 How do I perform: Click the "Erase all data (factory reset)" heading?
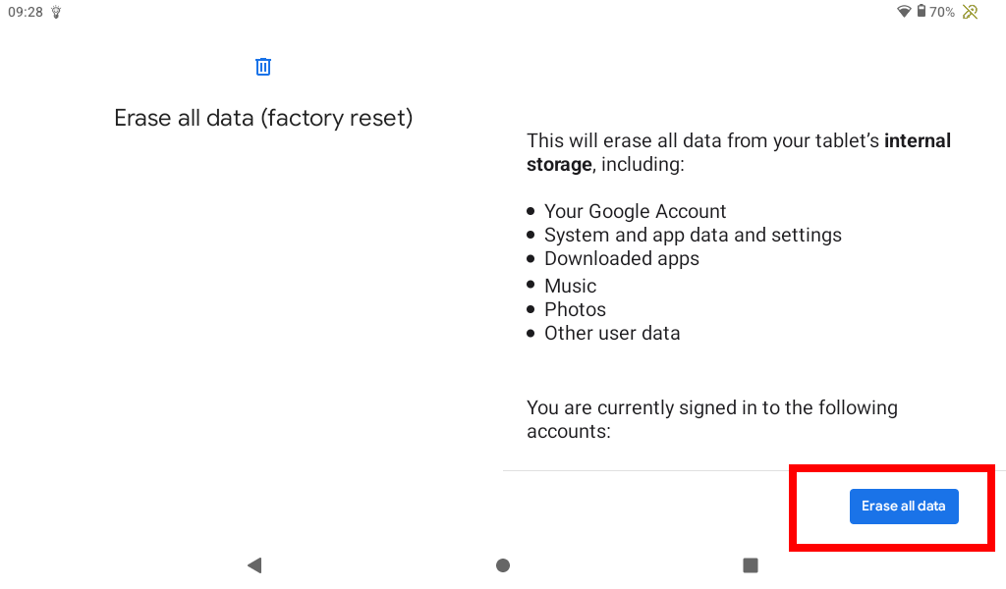263,118
